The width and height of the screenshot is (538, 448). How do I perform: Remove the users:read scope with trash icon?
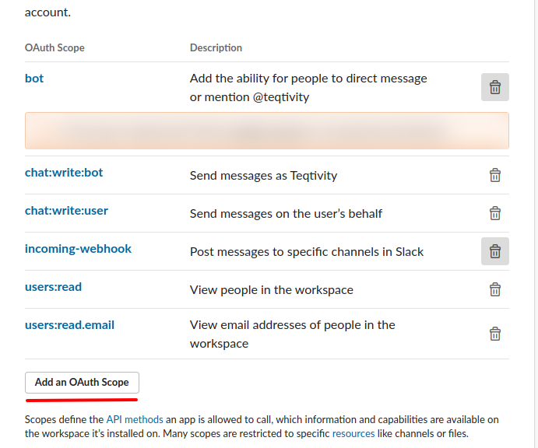(x=494, y=289)
